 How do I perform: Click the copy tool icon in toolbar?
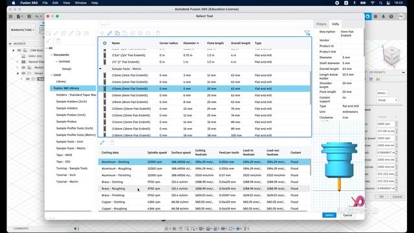point(117,33)
